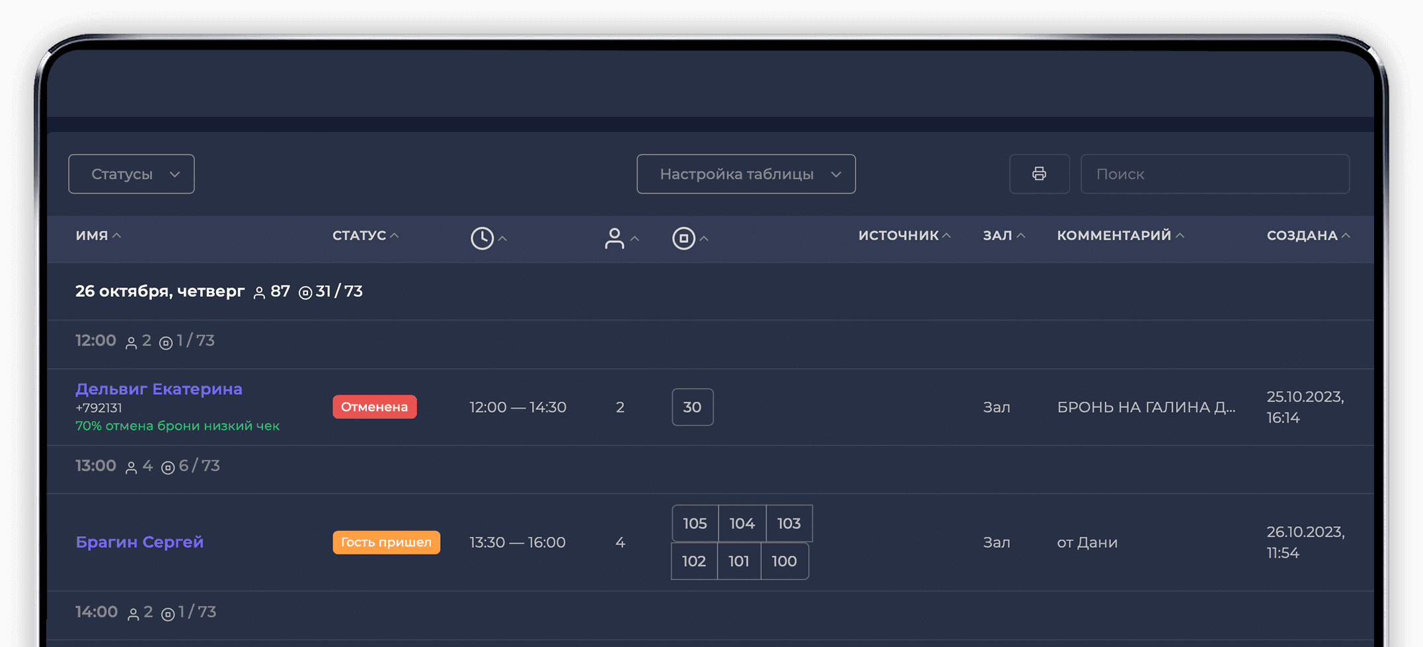This screenshot has height=647, width=1423.
Task: Select table 100 chip
Action: click(785, 561)
